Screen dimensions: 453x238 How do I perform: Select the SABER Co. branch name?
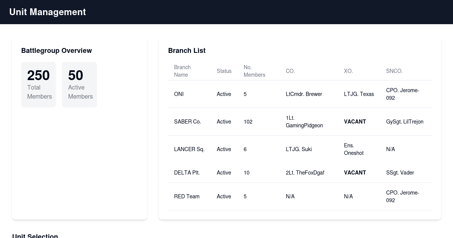(x=187, y=122)
